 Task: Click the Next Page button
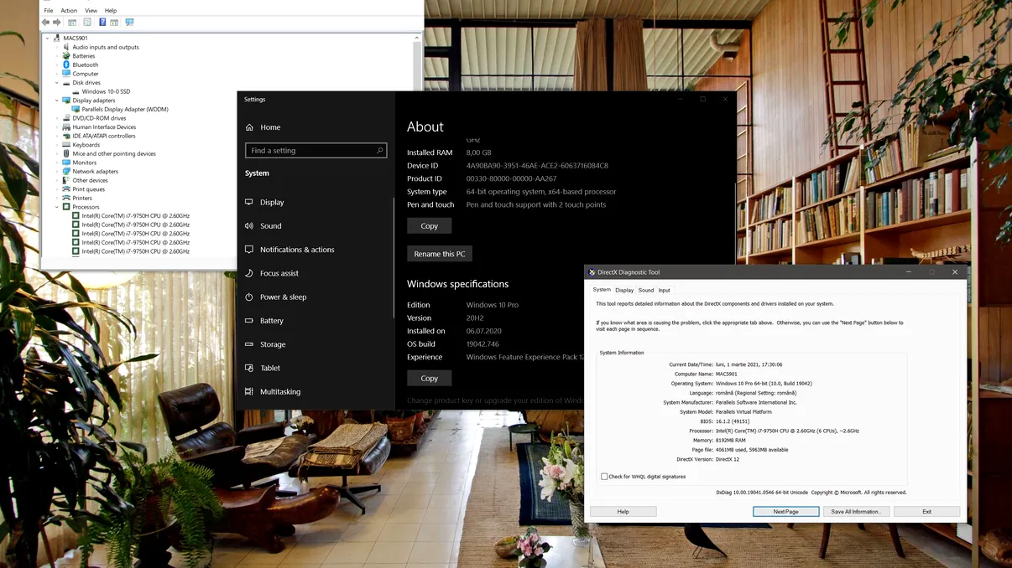(785, 511)
